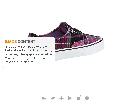The width and height of the screenshot is (125, 109).
Task: Open full-screen view with square arrow icon
Action: click(x=79, y=98)
